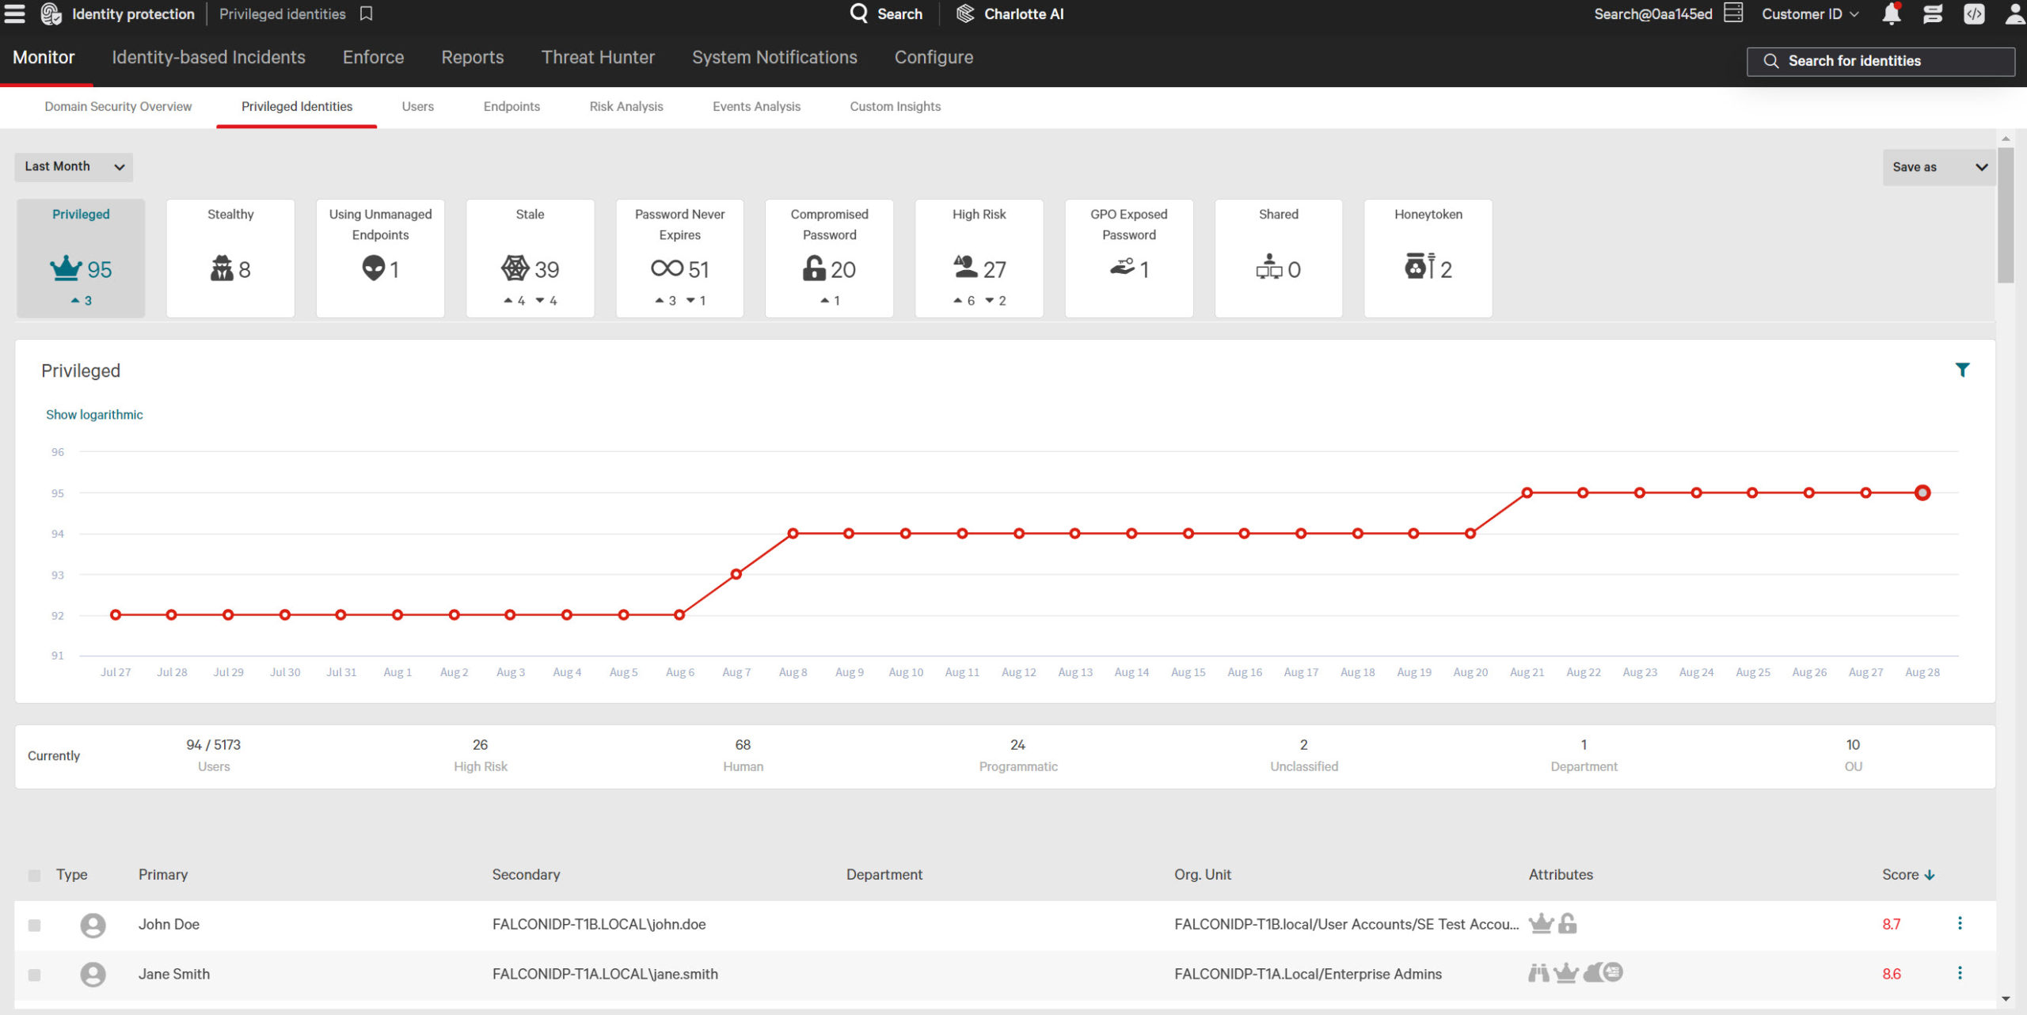Open the code developer tools icon
This screenshot has height=1015, width=2027.
pos(1974,13)
